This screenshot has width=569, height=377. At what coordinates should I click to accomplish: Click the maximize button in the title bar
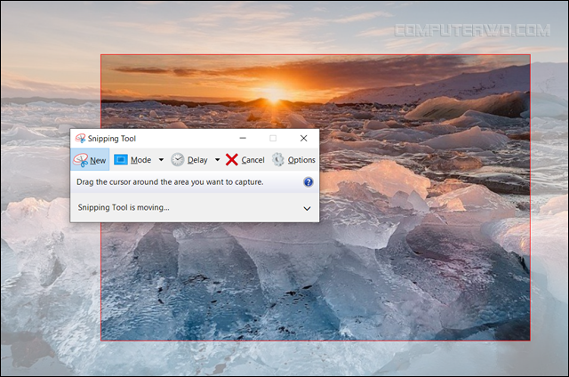coord(273,138)
